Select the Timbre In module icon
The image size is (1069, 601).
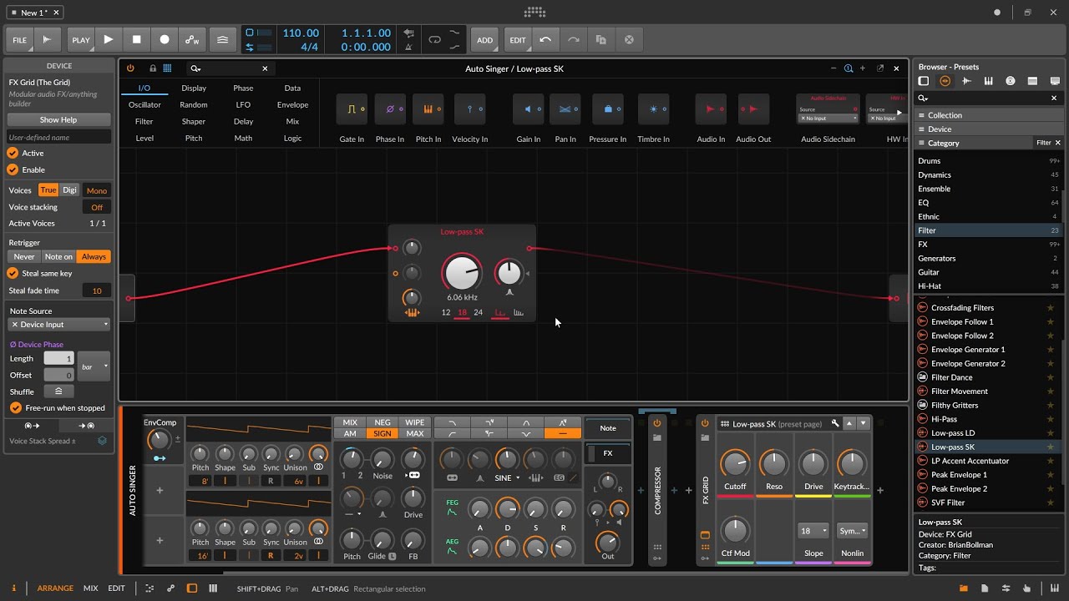point(653,109)
